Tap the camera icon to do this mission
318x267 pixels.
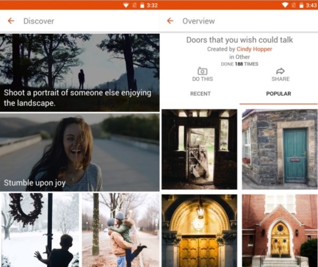click(202, 71)
